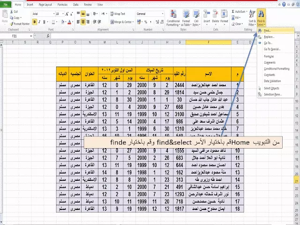Image resolution: width=300 pixels, height=225 pixels.
Task: Click the Text Direction icon
Action: coord(103,14)
